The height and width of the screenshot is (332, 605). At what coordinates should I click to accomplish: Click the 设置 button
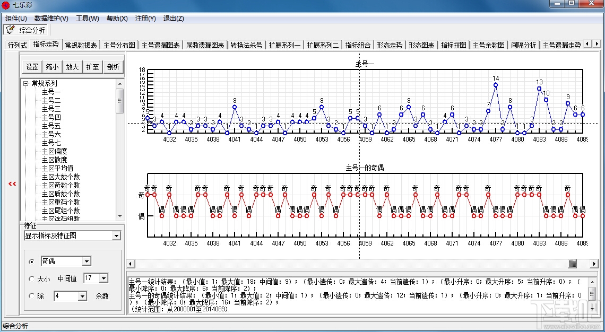32,67
